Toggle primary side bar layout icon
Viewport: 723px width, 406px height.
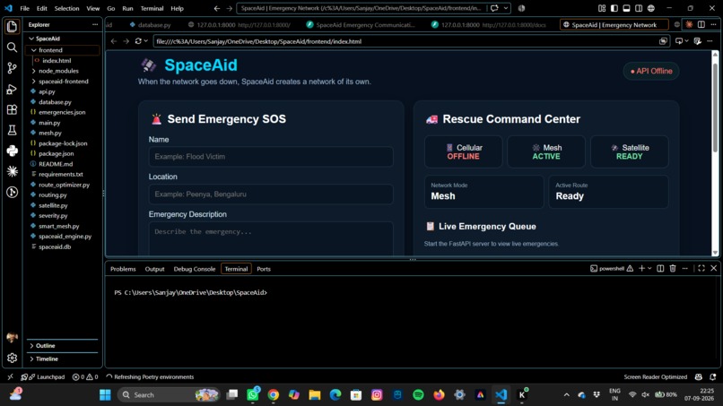pyautogui.click(x=614, y=8)
